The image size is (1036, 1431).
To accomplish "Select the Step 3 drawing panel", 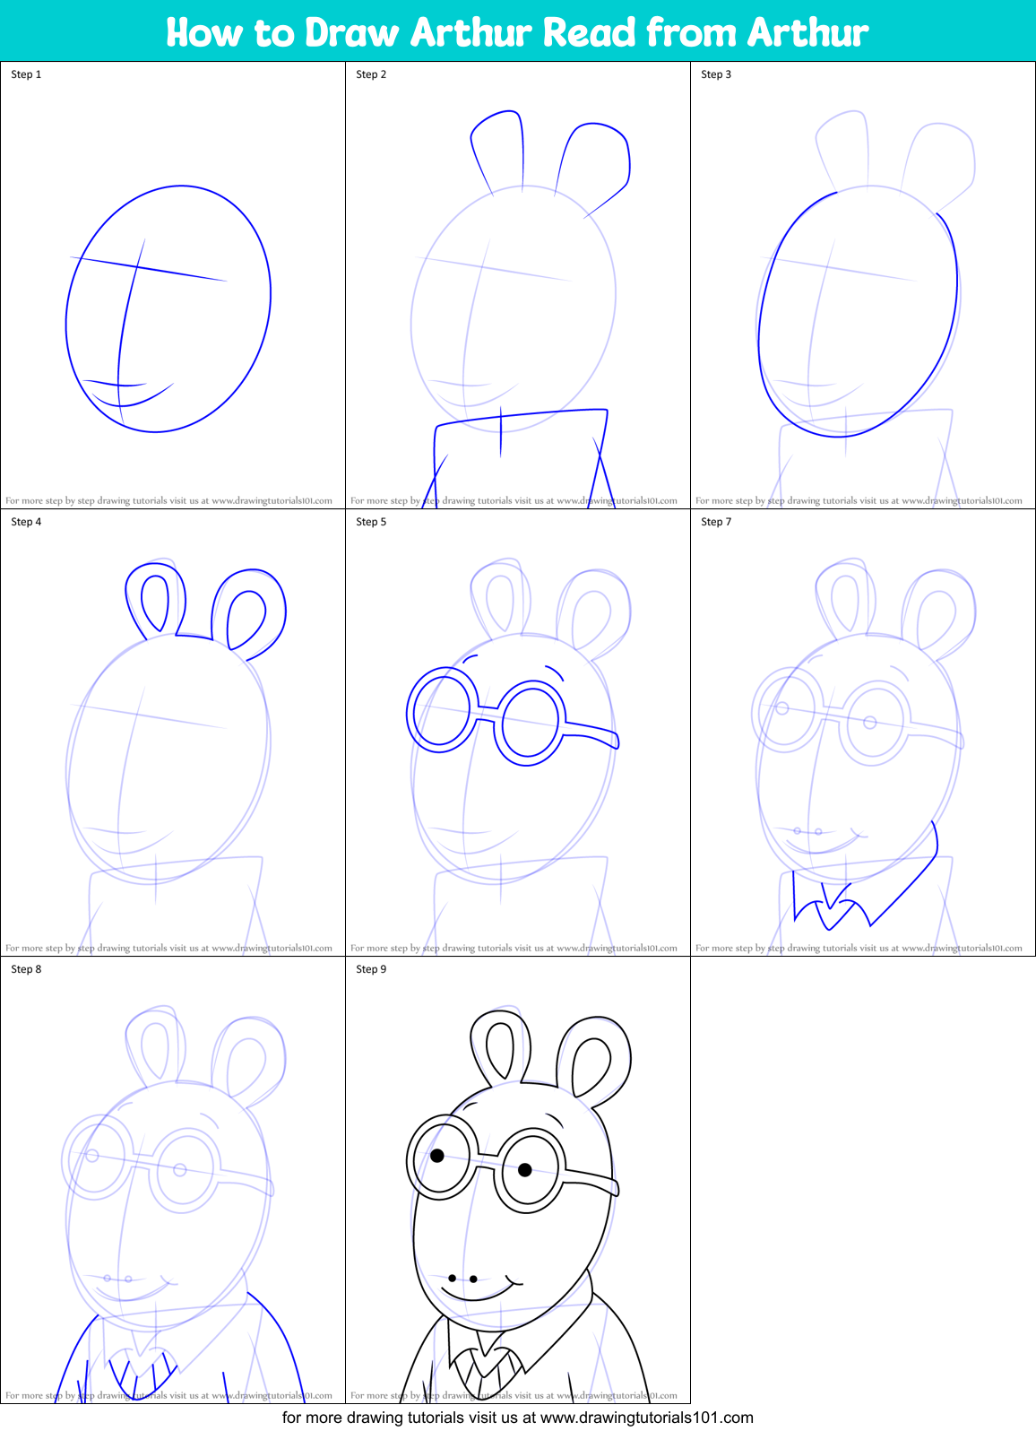I will 863,285.
